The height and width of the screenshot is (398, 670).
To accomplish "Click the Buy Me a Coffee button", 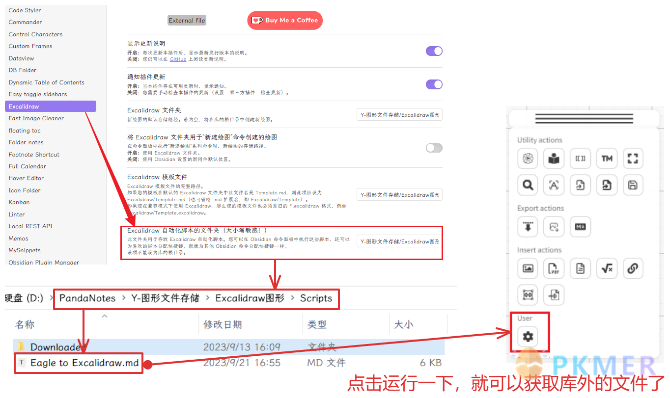I will pos(285,20).
